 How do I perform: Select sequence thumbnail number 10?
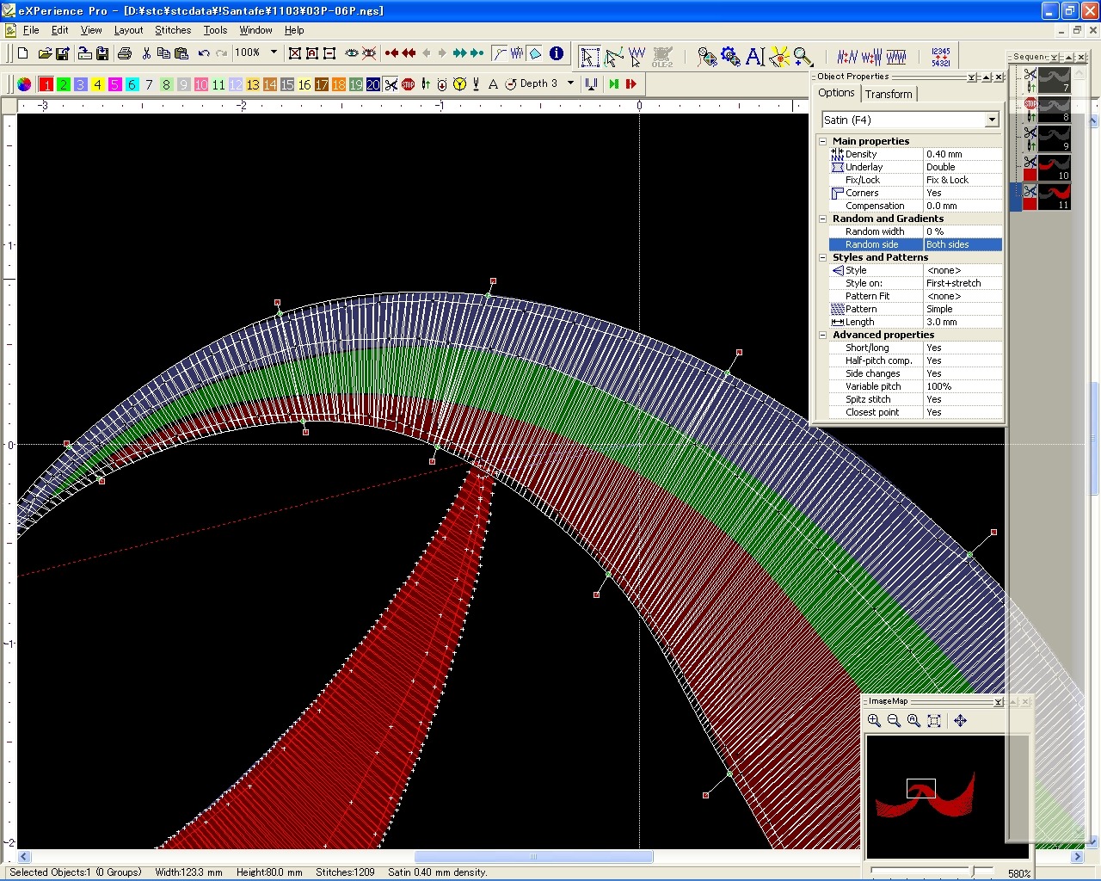coord(1054,167)
